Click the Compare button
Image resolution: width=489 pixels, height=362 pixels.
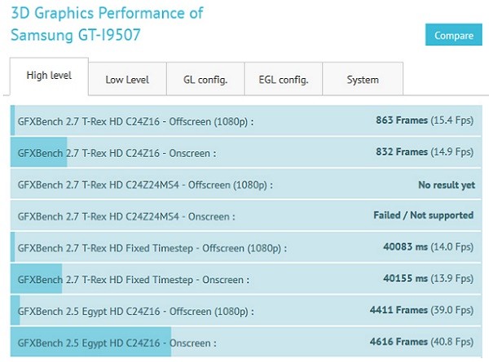click(453, 34)
